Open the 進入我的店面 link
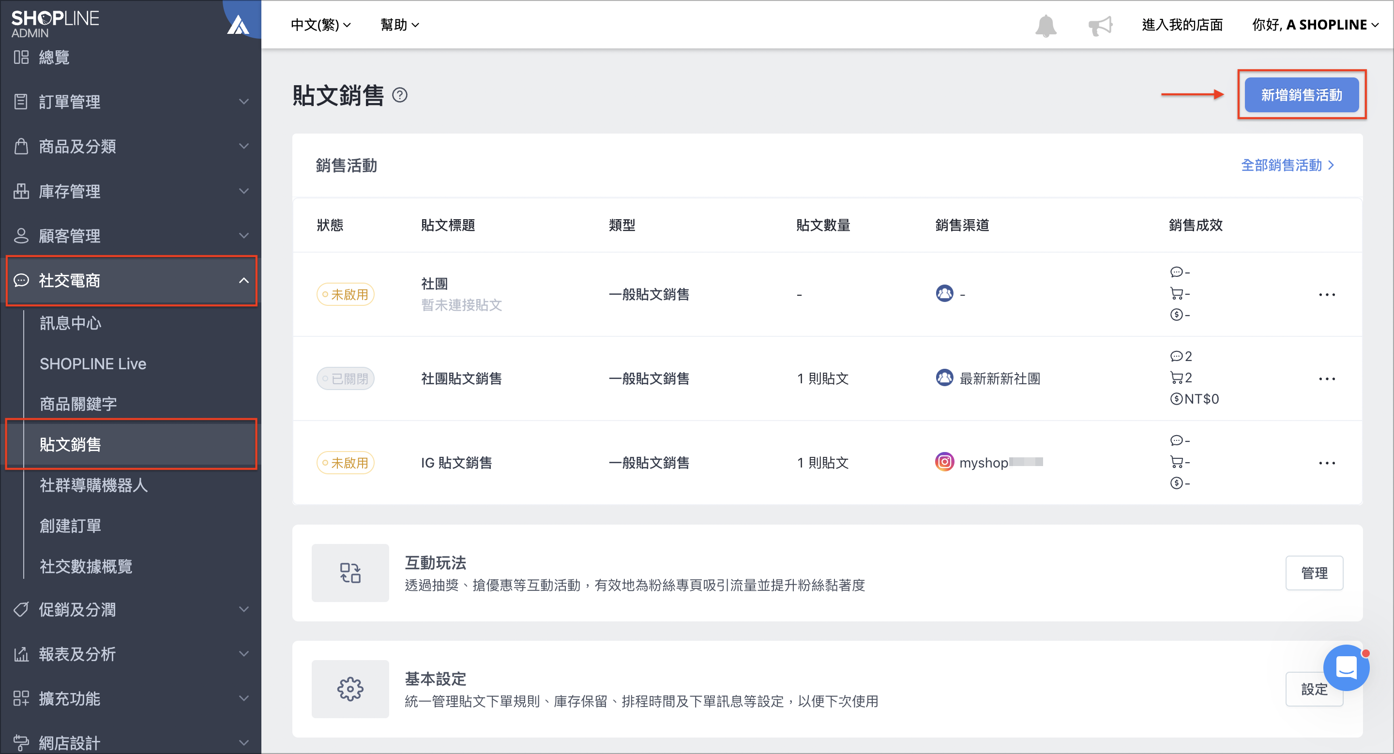The height and width of the screenshot is (754, 1394). click(1182, 25)
